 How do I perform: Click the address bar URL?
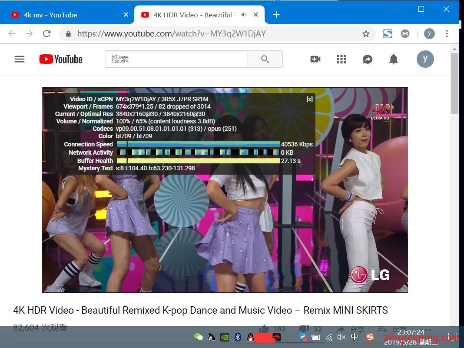[x=171, y=34]
